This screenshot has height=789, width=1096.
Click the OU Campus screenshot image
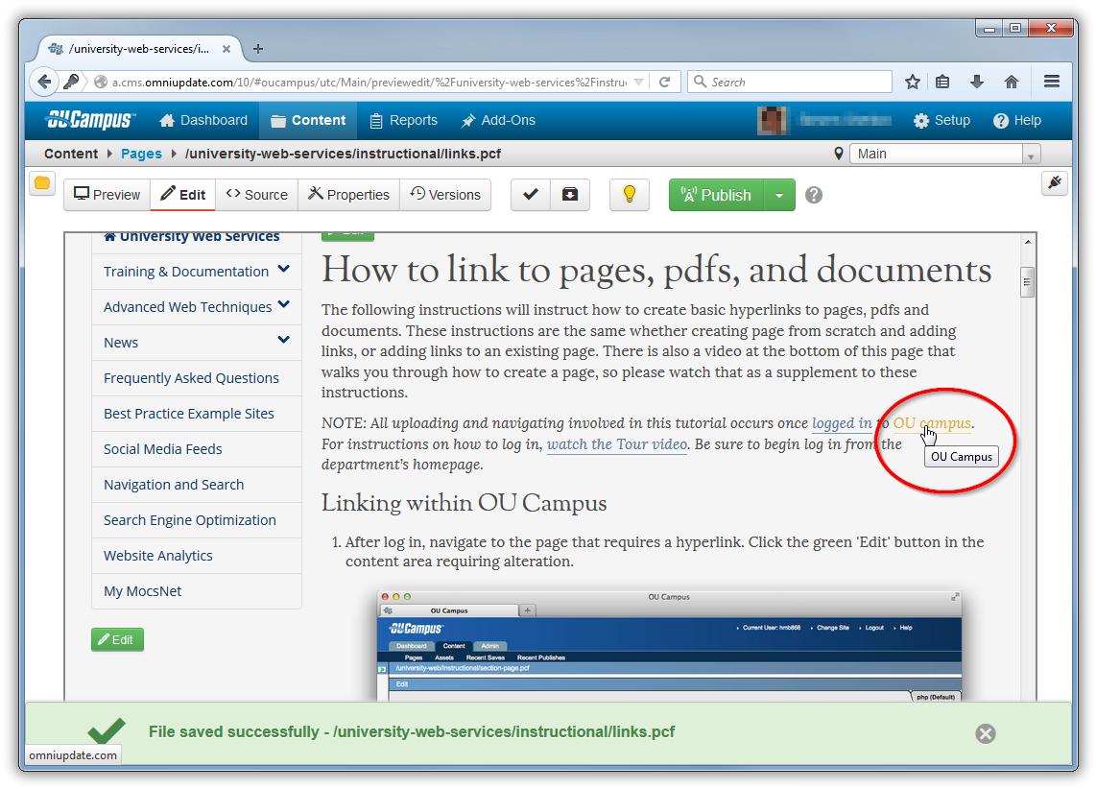click(669, 645)
